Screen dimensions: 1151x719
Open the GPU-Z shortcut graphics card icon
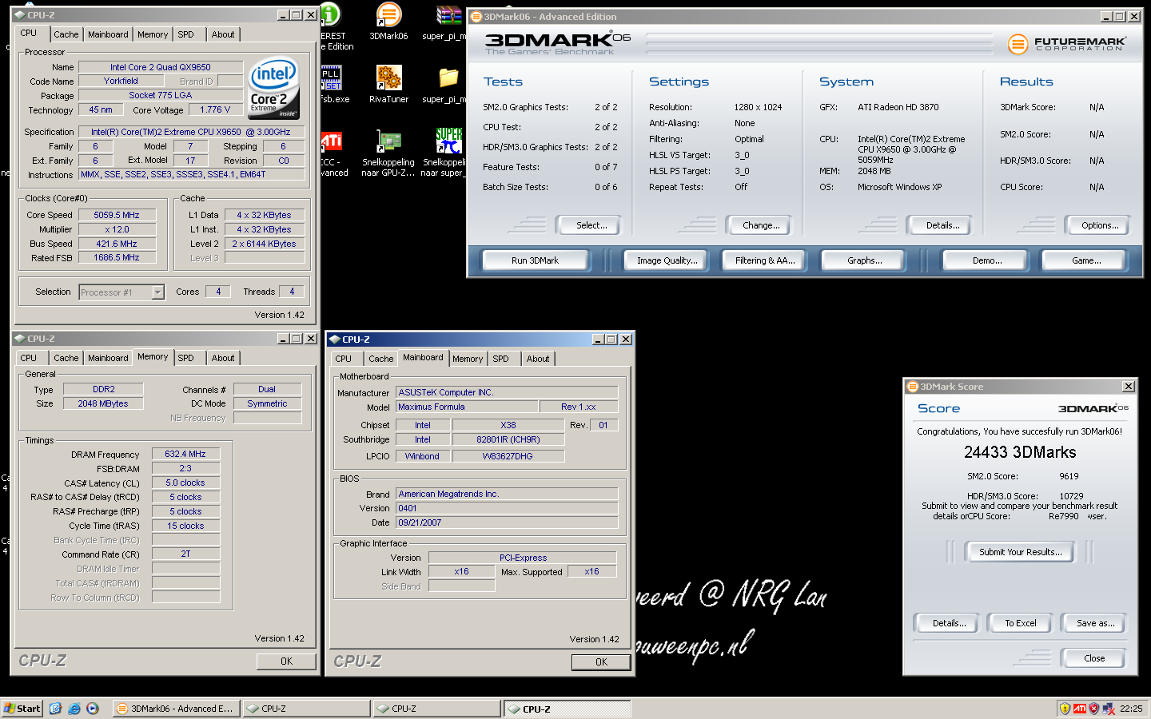tap(388, 141)
